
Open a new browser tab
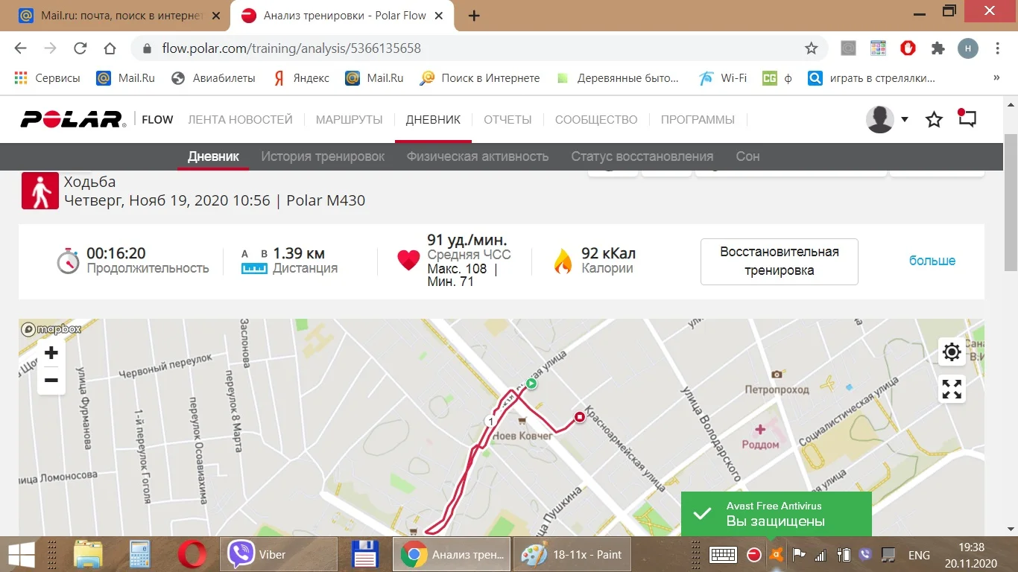click(474, 16)
